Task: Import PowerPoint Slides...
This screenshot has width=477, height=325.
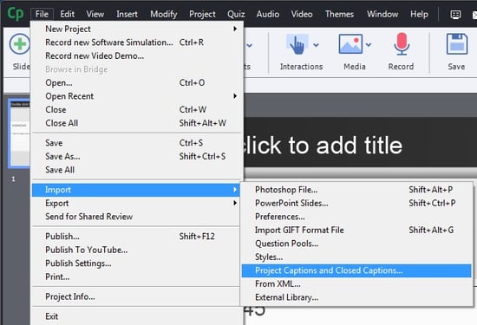Action: tap(356, 203)
